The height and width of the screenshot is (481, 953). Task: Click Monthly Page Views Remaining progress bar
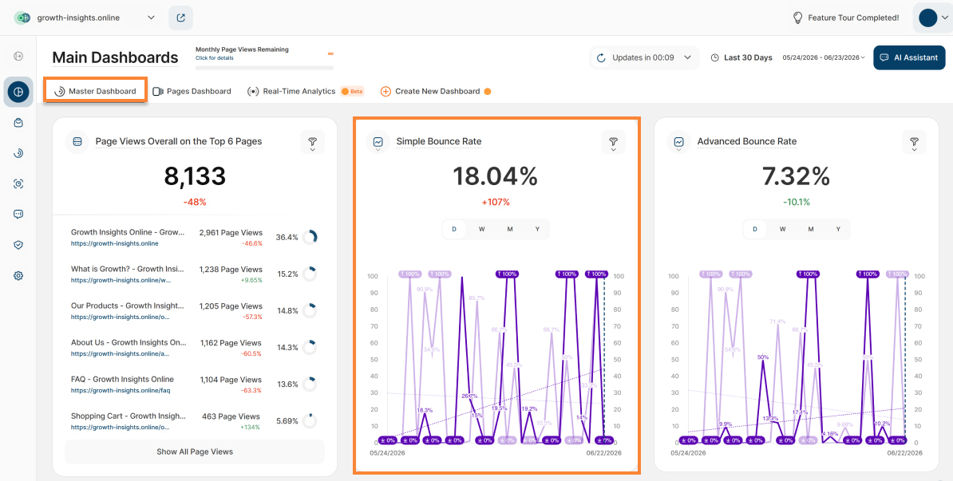[264, 68]
